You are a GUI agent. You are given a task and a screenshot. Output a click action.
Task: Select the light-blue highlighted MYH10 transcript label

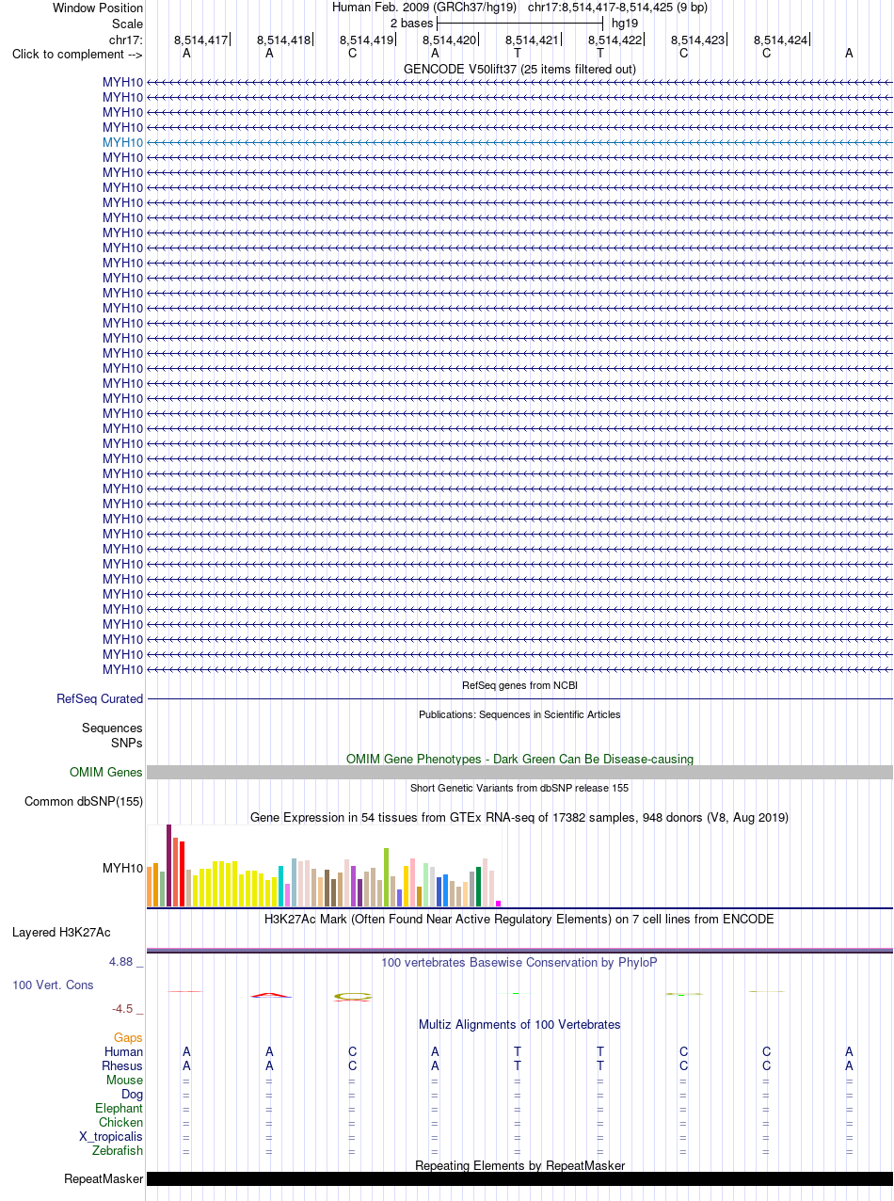point(122,142)
